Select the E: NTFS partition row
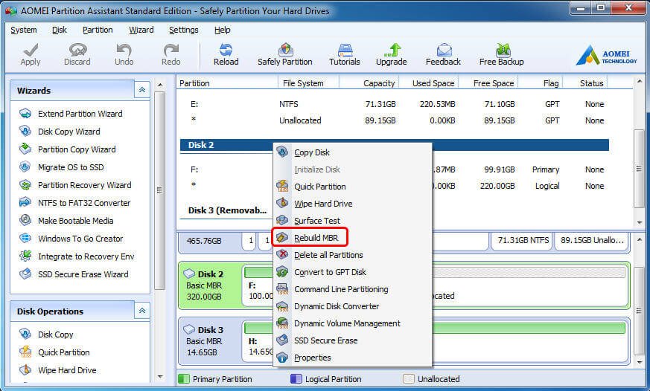Image resolution: width=650 pixels, height=391 pixels. pyautogui.click(x=394, y=104)
